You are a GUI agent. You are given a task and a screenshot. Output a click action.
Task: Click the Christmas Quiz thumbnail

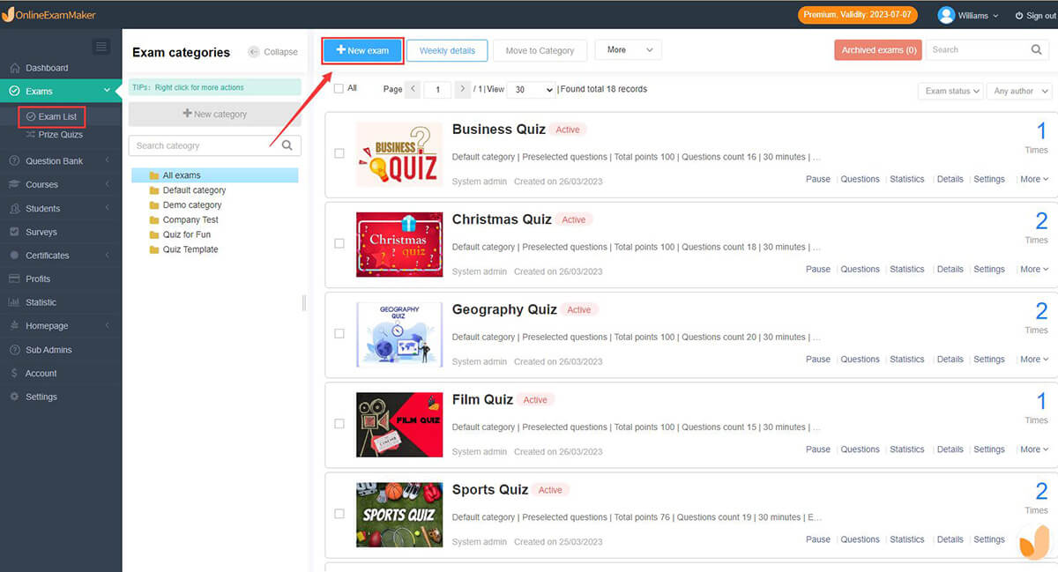tap(399, 244)
